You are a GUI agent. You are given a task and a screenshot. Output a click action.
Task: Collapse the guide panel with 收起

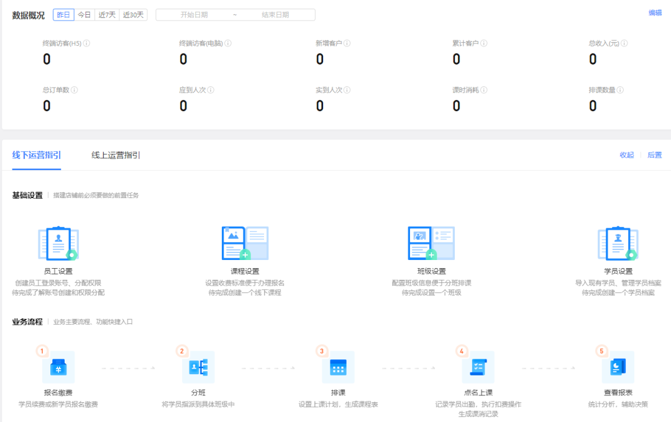coord(626,155)
